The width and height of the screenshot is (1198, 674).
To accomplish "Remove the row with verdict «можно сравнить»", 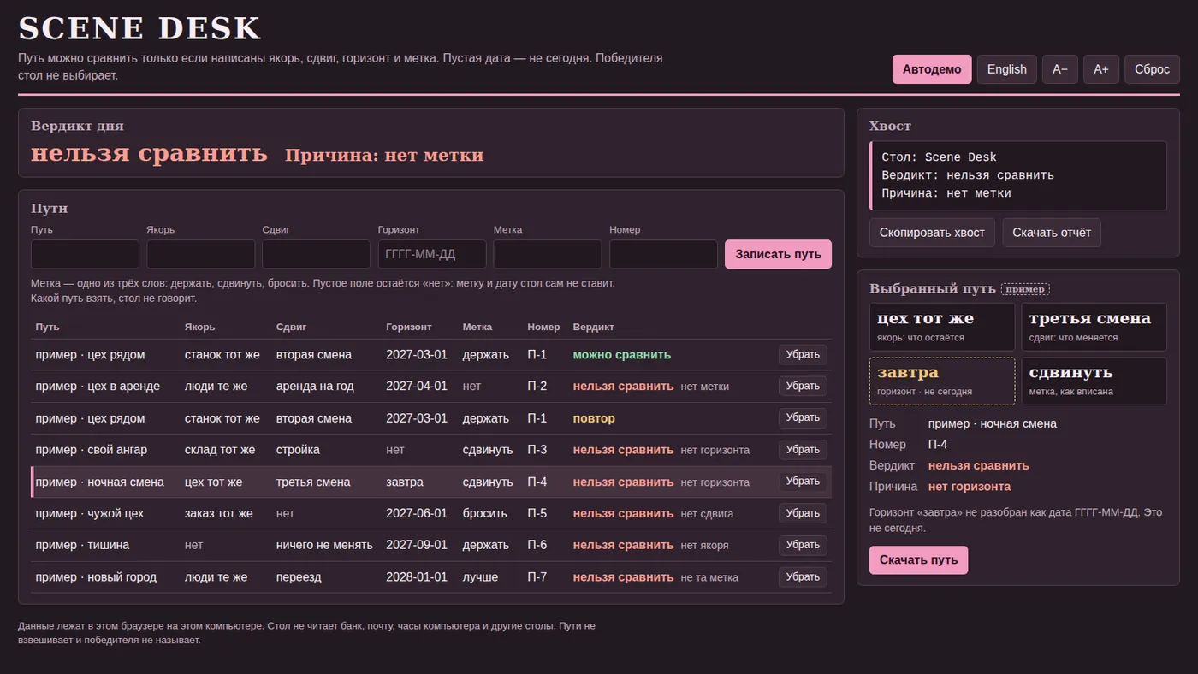I will [x=803, y=355].
